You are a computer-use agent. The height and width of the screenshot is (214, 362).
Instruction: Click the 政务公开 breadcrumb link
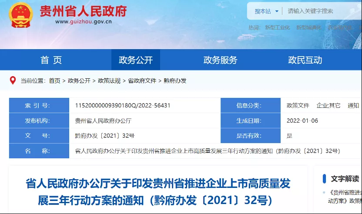pyautogui.click(x=79, y=81)
